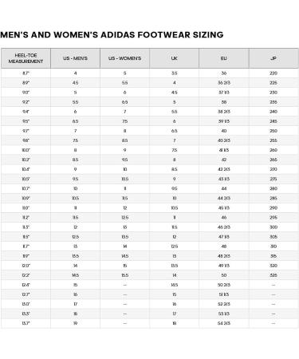Select the EU 36 2/3 cell
This screenshot has height=359, width=299.
click(224, 83)
